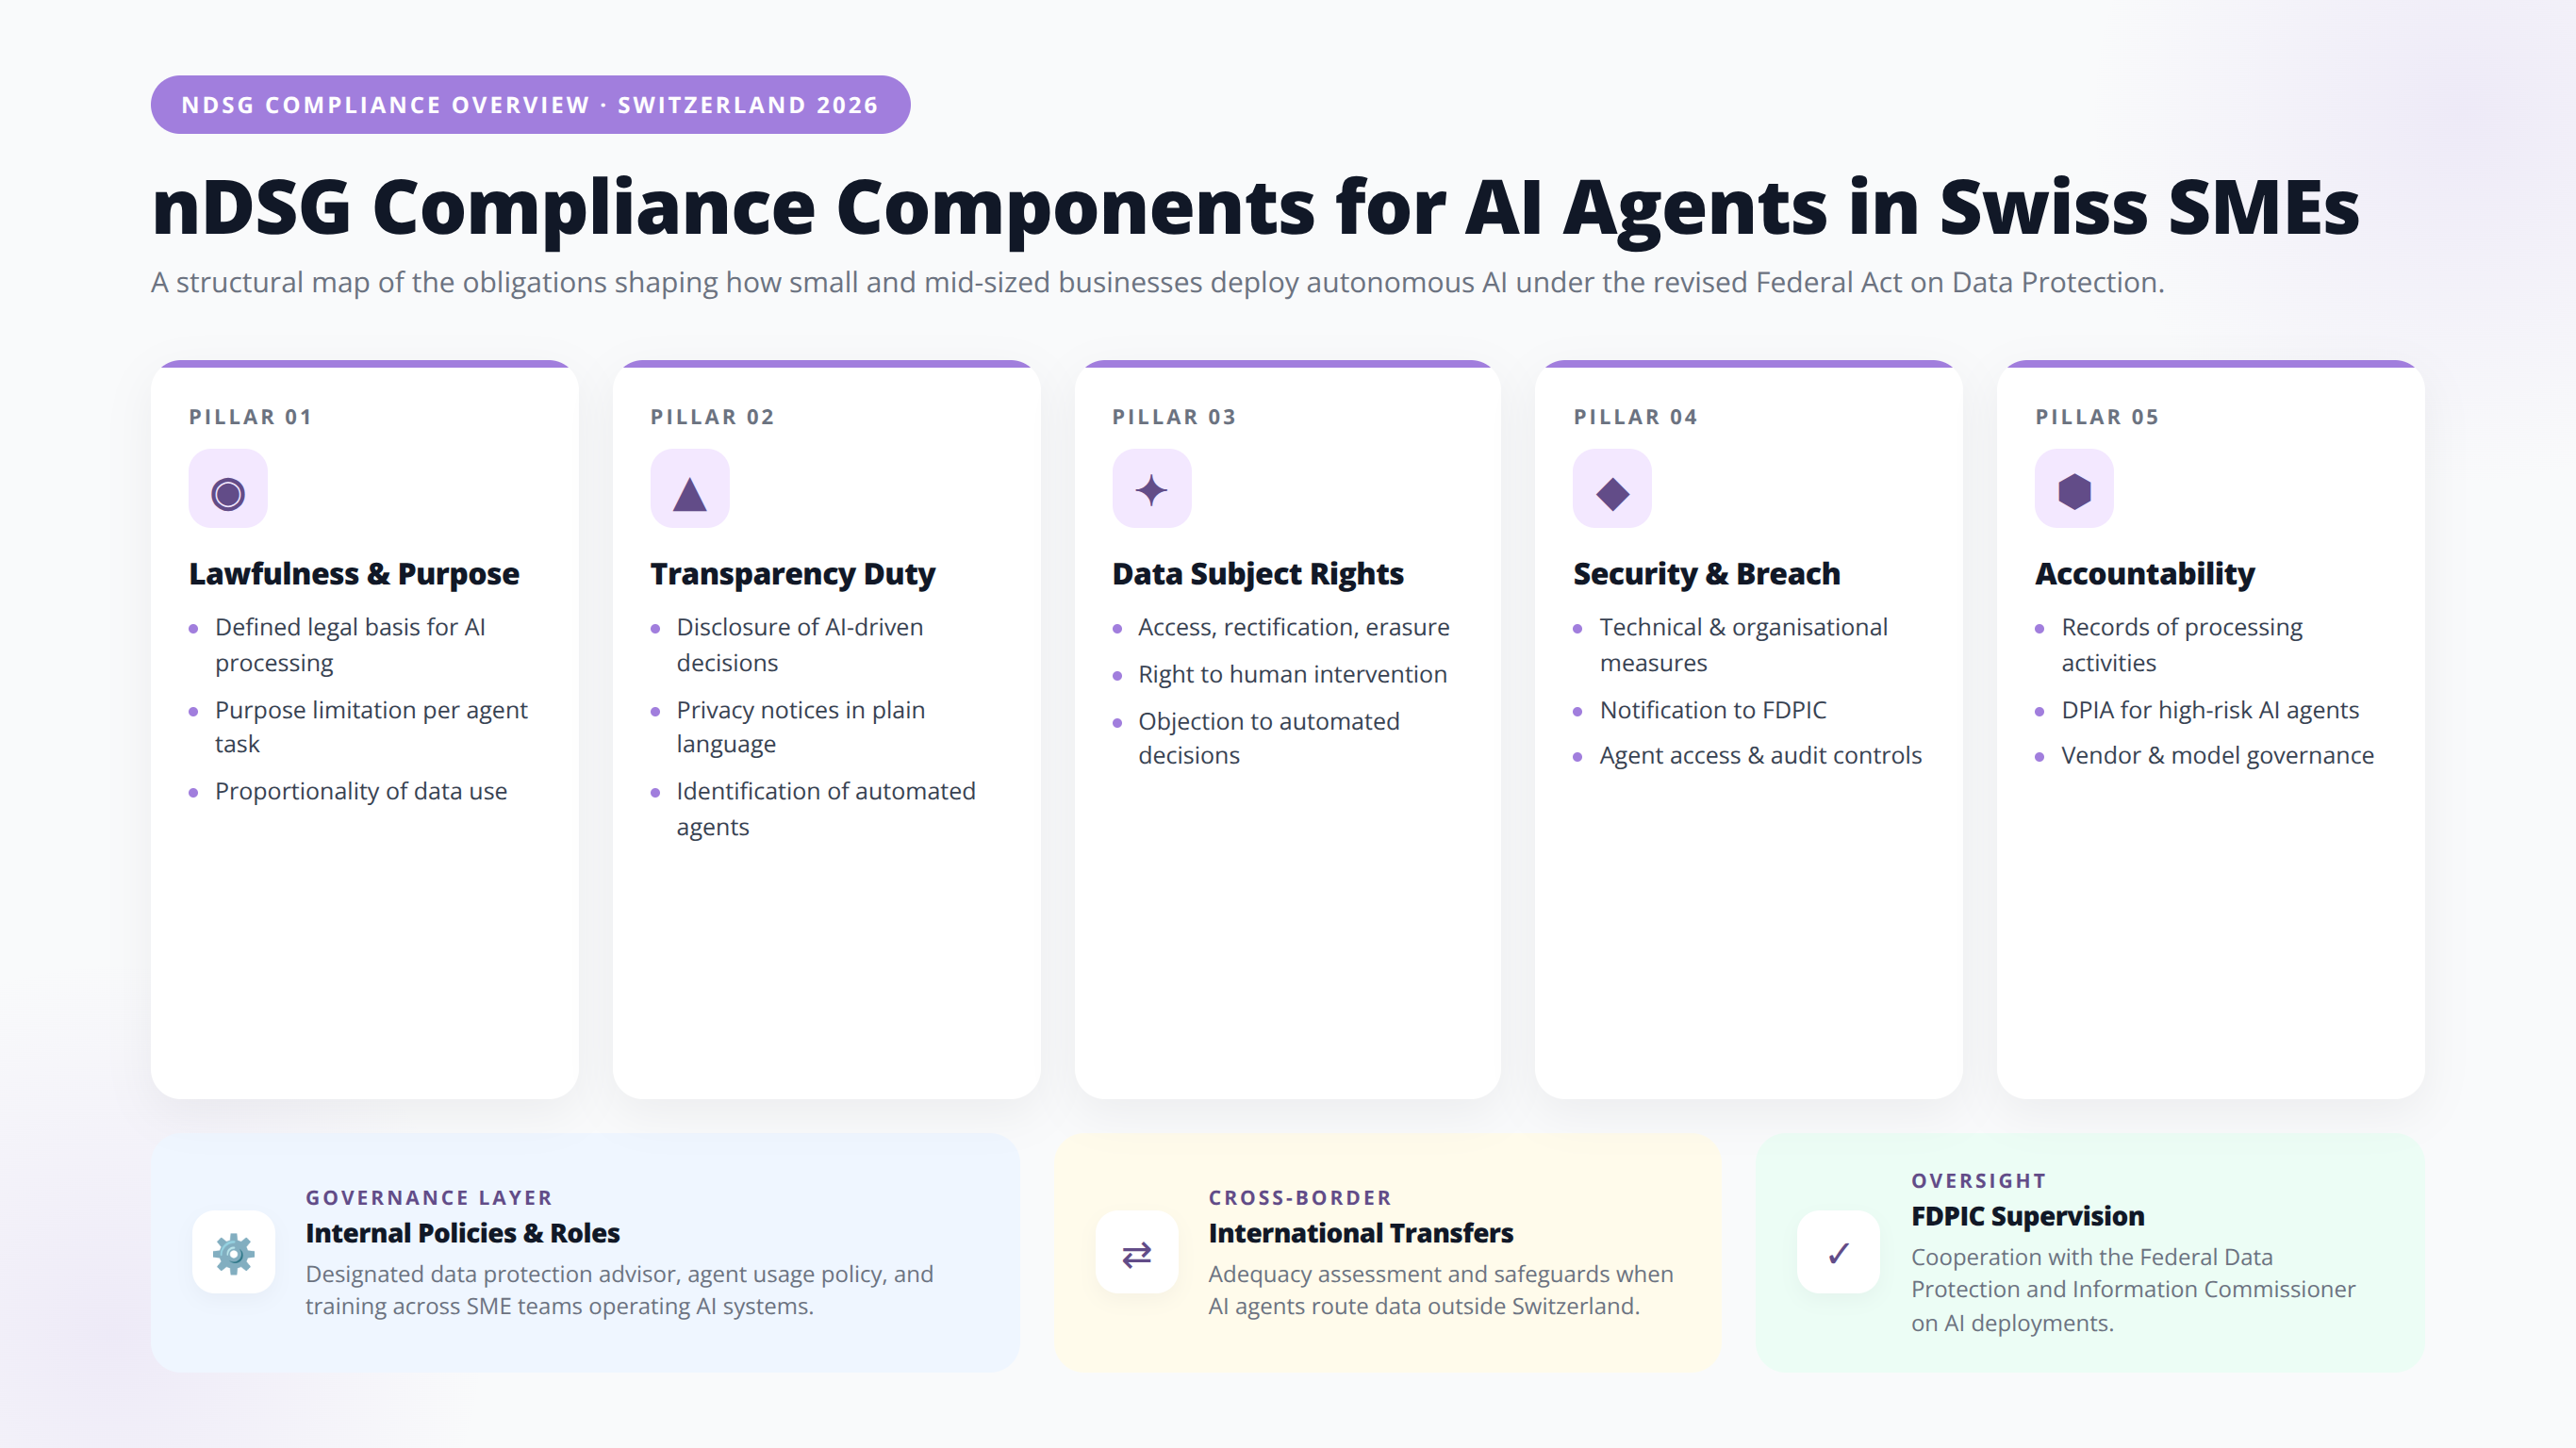Click the 'International Transfers' title
This screenshot has width=2576, height=1448.
coord(1361,1233)
